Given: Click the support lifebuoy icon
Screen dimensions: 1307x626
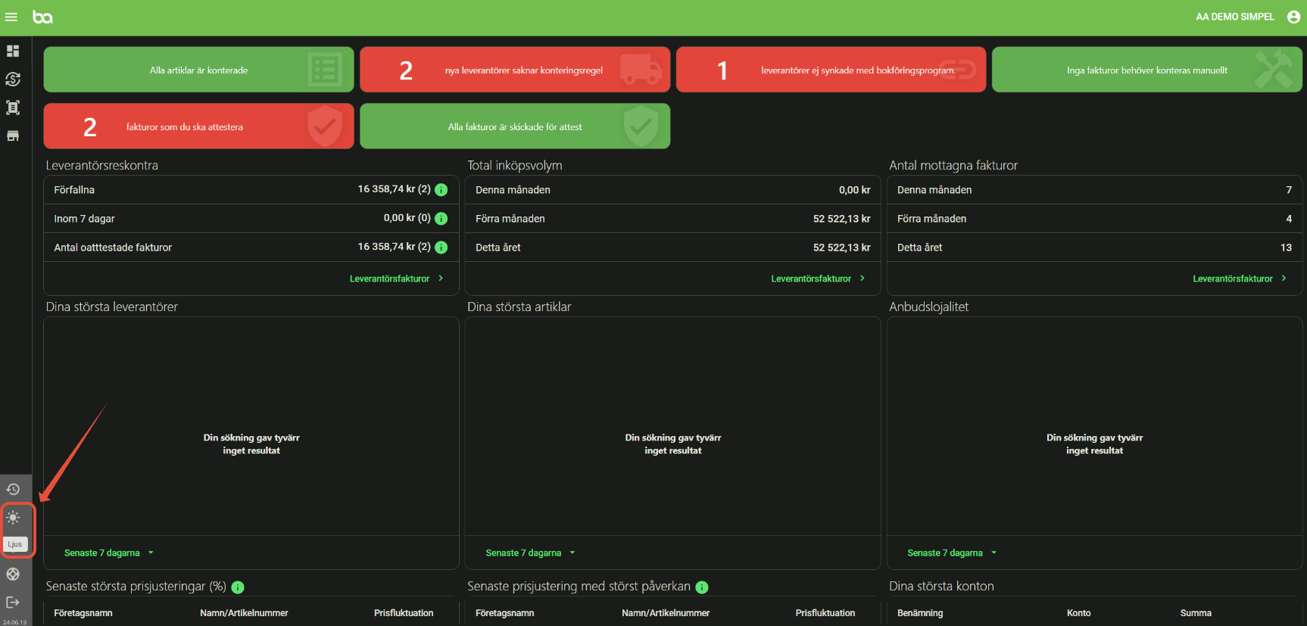Looking at the screenshot, I should tap(13, 574).
